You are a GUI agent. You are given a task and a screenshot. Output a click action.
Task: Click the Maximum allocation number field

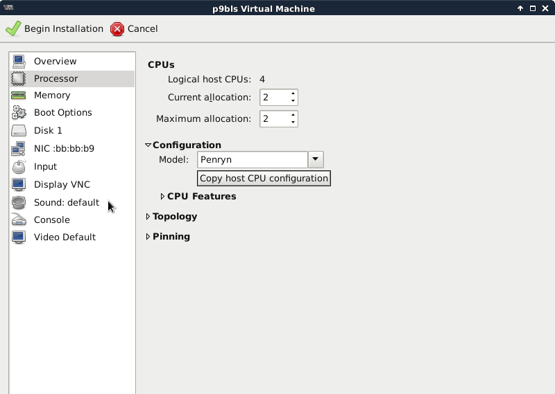[274, 119]
